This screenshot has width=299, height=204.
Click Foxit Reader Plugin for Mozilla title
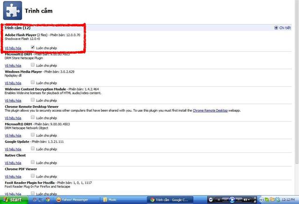pos(29,183)
